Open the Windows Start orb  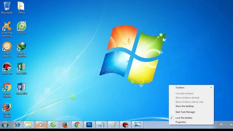point(5,125)
